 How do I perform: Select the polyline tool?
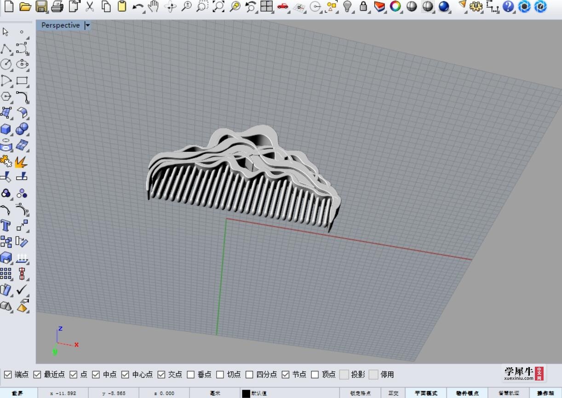tap(6, 48)
